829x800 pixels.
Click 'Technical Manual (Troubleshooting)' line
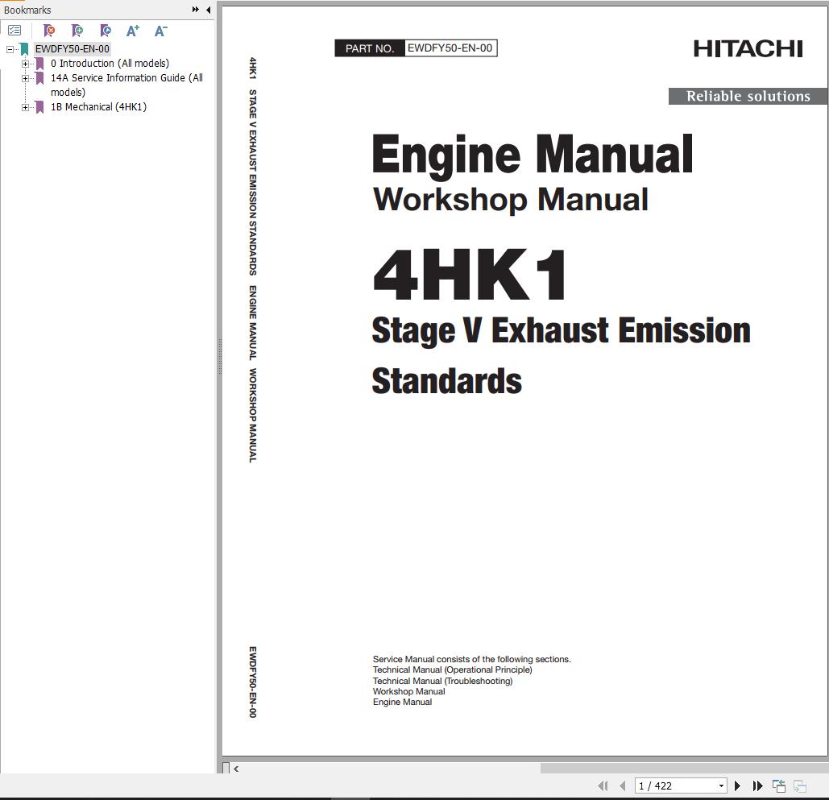click(x=442, y=681)
